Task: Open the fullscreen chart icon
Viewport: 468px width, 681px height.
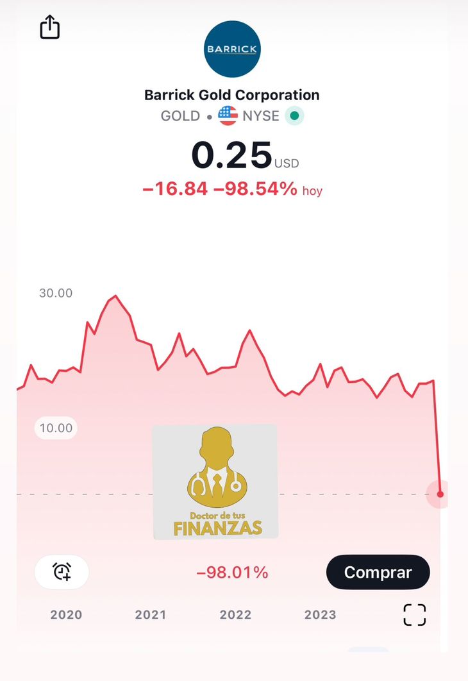Action: pos(415,614)
